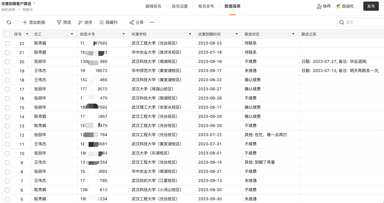Check the checkbox for row 18
The width and height of the screenshot is (384, 203).
[7, 80]
